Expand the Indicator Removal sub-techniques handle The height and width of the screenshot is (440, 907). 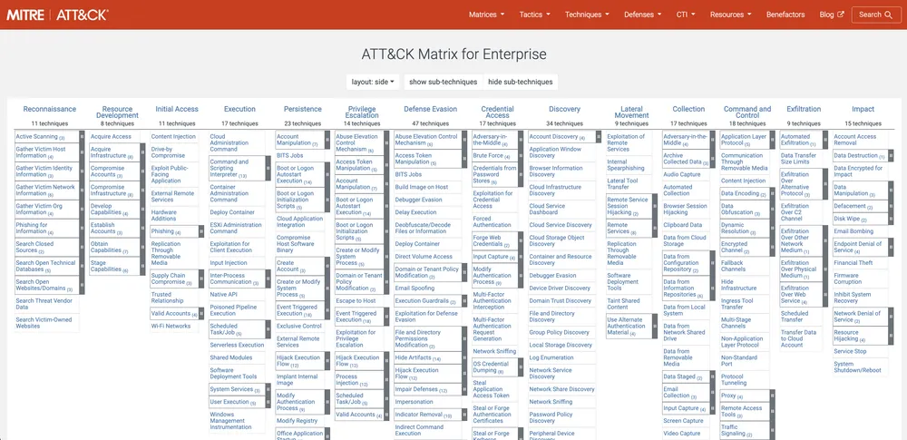464,415
